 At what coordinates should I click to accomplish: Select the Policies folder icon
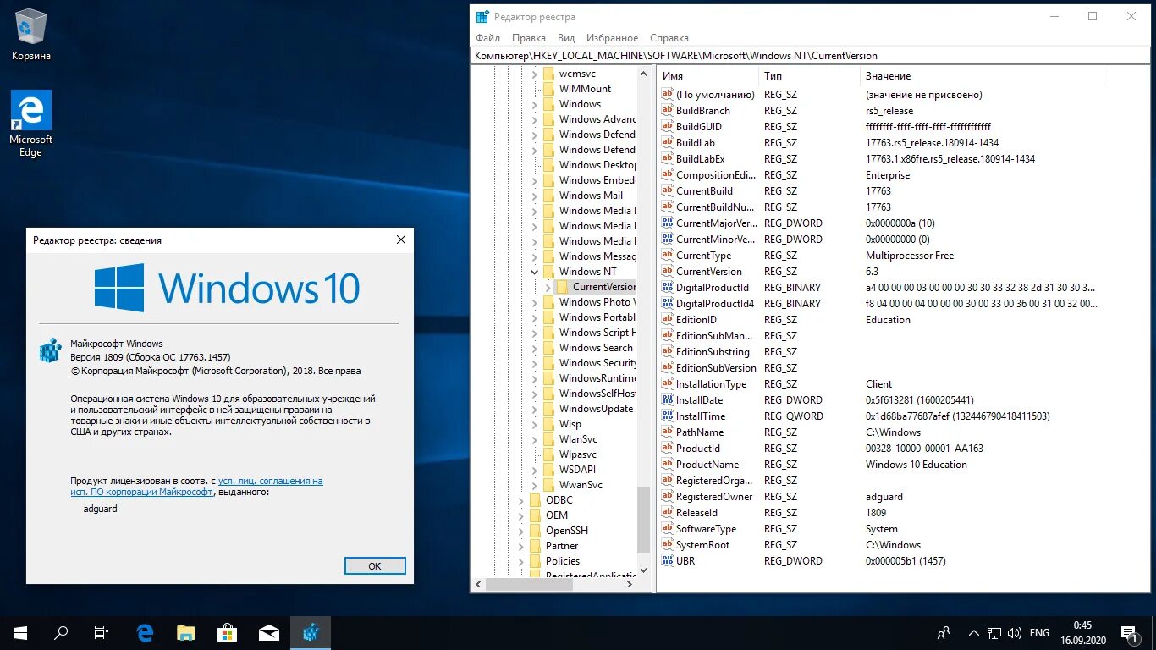[535, 561]
